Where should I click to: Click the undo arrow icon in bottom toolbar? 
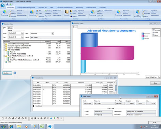click(x=16, y=118)
